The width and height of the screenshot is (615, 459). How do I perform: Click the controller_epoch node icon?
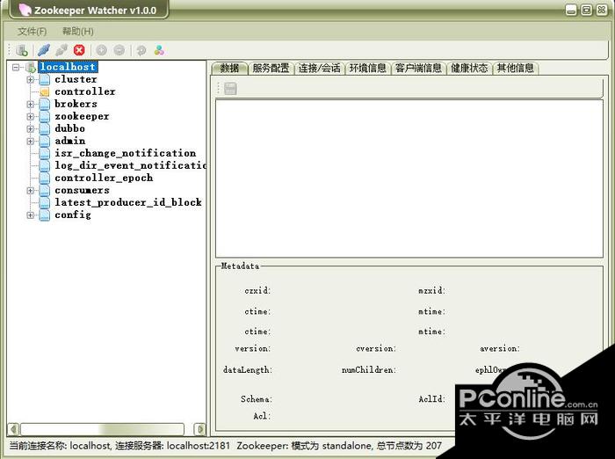pos(45,178)
